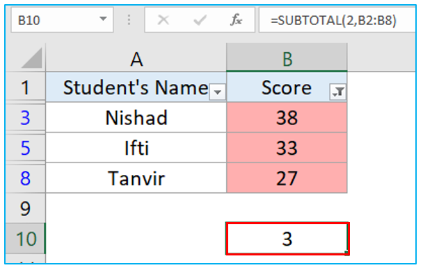Select row 3 header
This screenshot has width=423, height=270.
click(x=25, y=117)
